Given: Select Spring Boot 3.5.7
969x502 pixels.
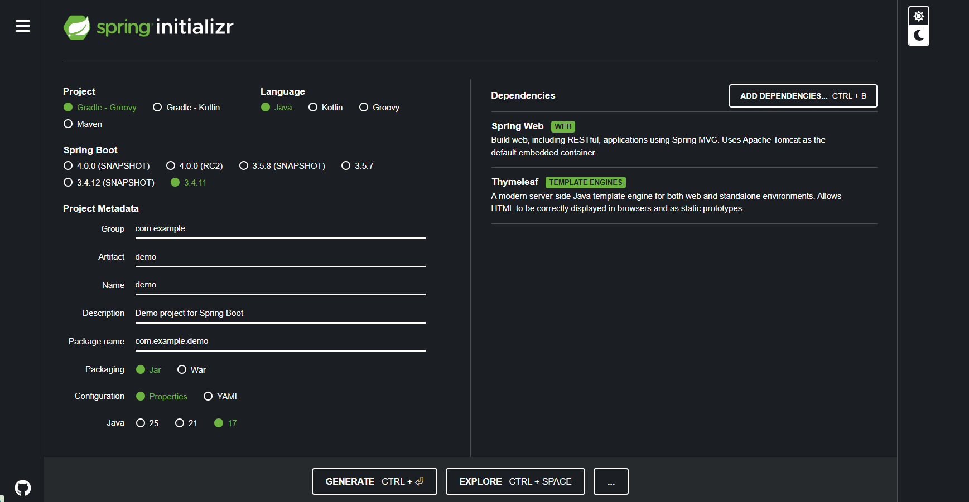Looking at the screenshot, I should pyautogui.click(x=358, y=166).
